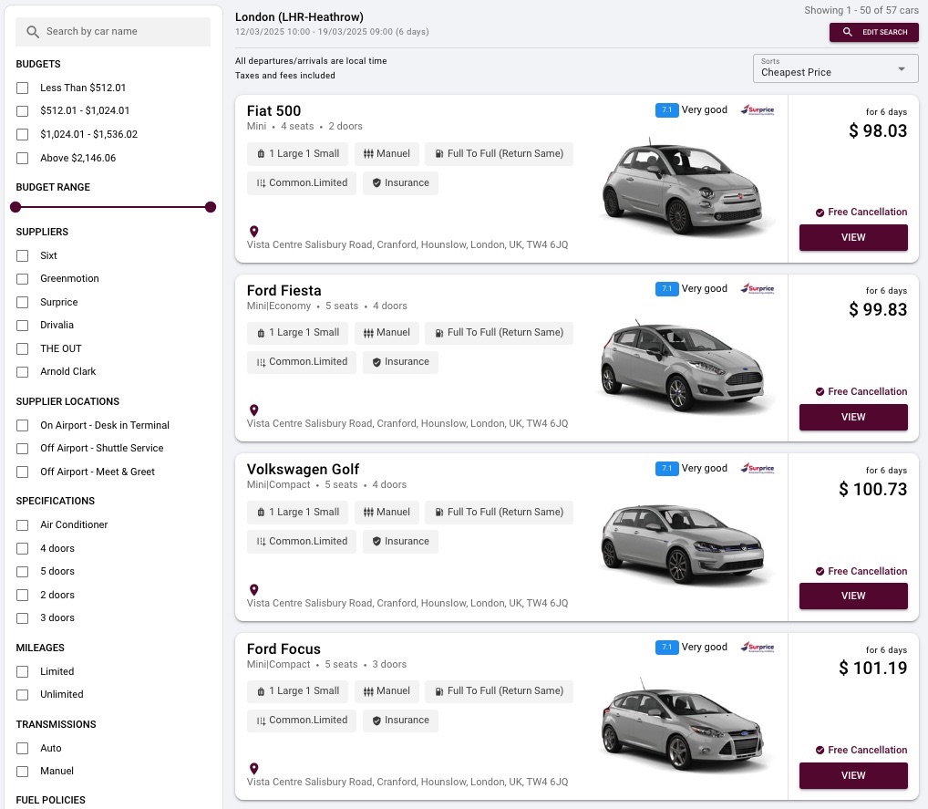Click the insurance shield icon on Fiat 500 card
The width and height of the screenshot is (928, 809).
point(376,183)
